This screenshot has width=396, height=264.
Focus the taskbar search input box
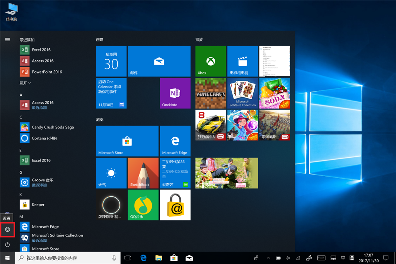(67, 258)
